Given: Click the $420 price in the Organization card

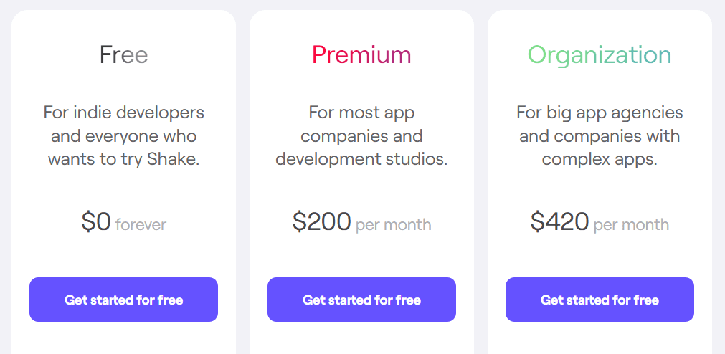Looking at the screenshot, I should [x=560, y=221].
